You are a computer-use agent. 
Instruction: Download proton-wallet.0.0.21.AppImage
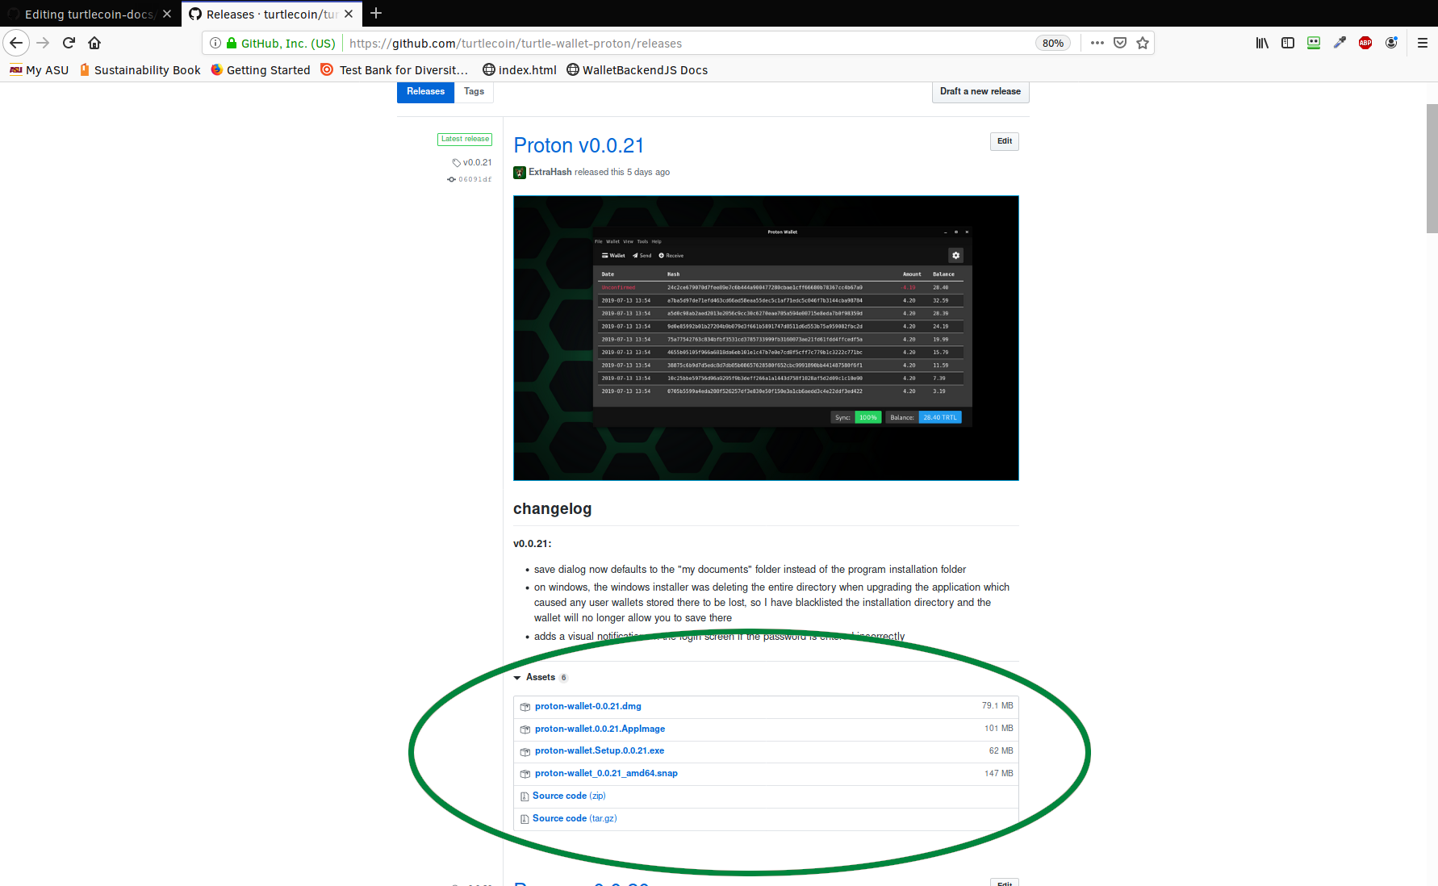pyautogui.click(x=600, y=729)
